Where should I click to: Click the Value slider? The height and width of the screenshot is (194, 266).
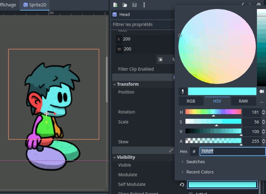point(213,131)
